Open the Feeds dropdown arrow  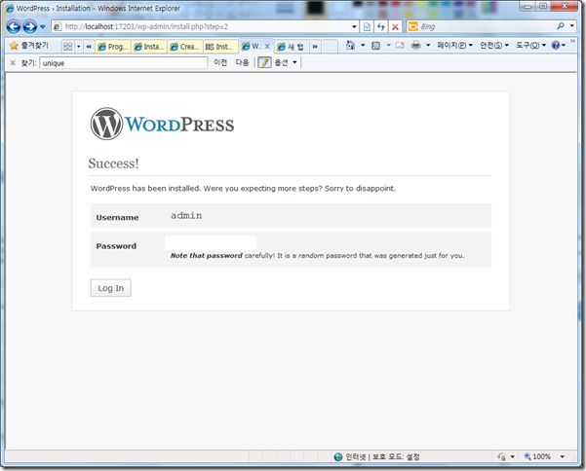coord(388,45)
